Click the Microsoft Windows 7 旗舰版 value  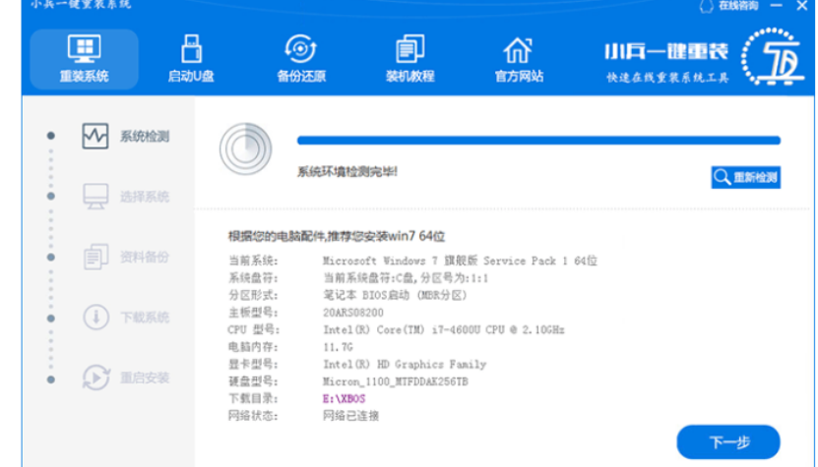[460, 261]
